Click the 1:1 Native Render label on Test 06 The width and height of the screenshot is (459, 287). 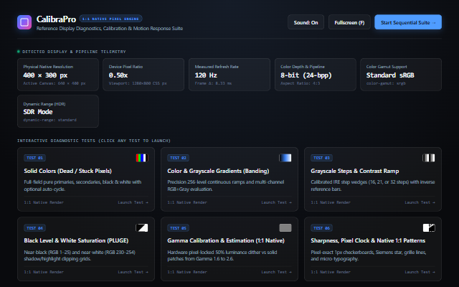coord(331,272)
